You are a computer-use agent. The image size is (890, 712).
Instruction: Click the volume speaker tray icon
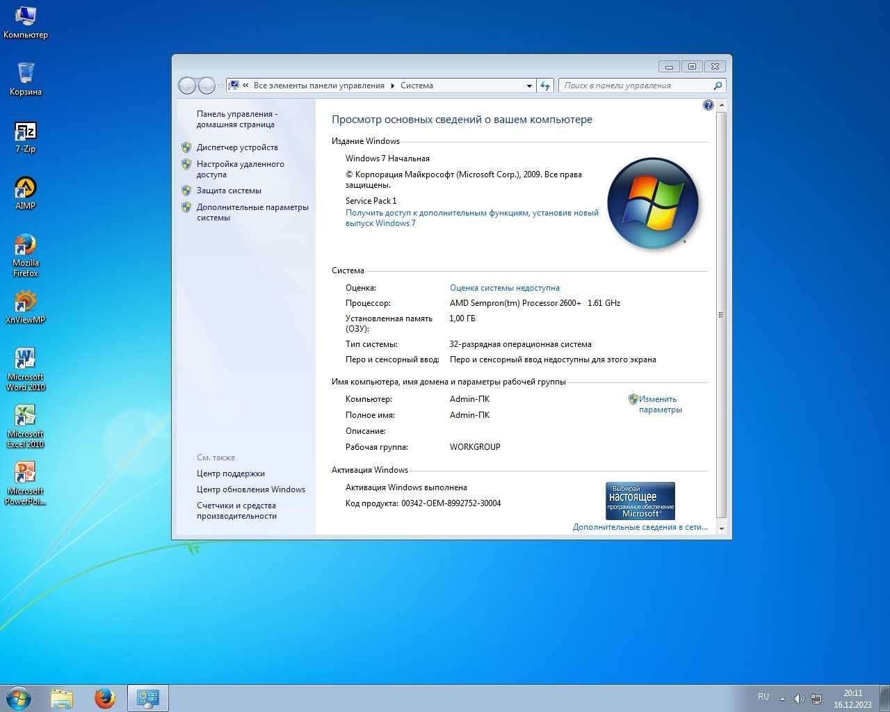click(x=799, y=698)
